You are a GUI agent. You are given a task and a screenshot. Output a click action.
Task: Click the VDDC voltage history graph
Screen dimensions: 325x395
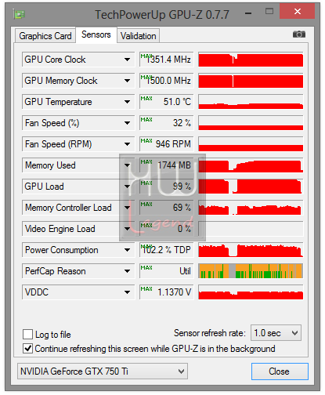coord(251,292)
